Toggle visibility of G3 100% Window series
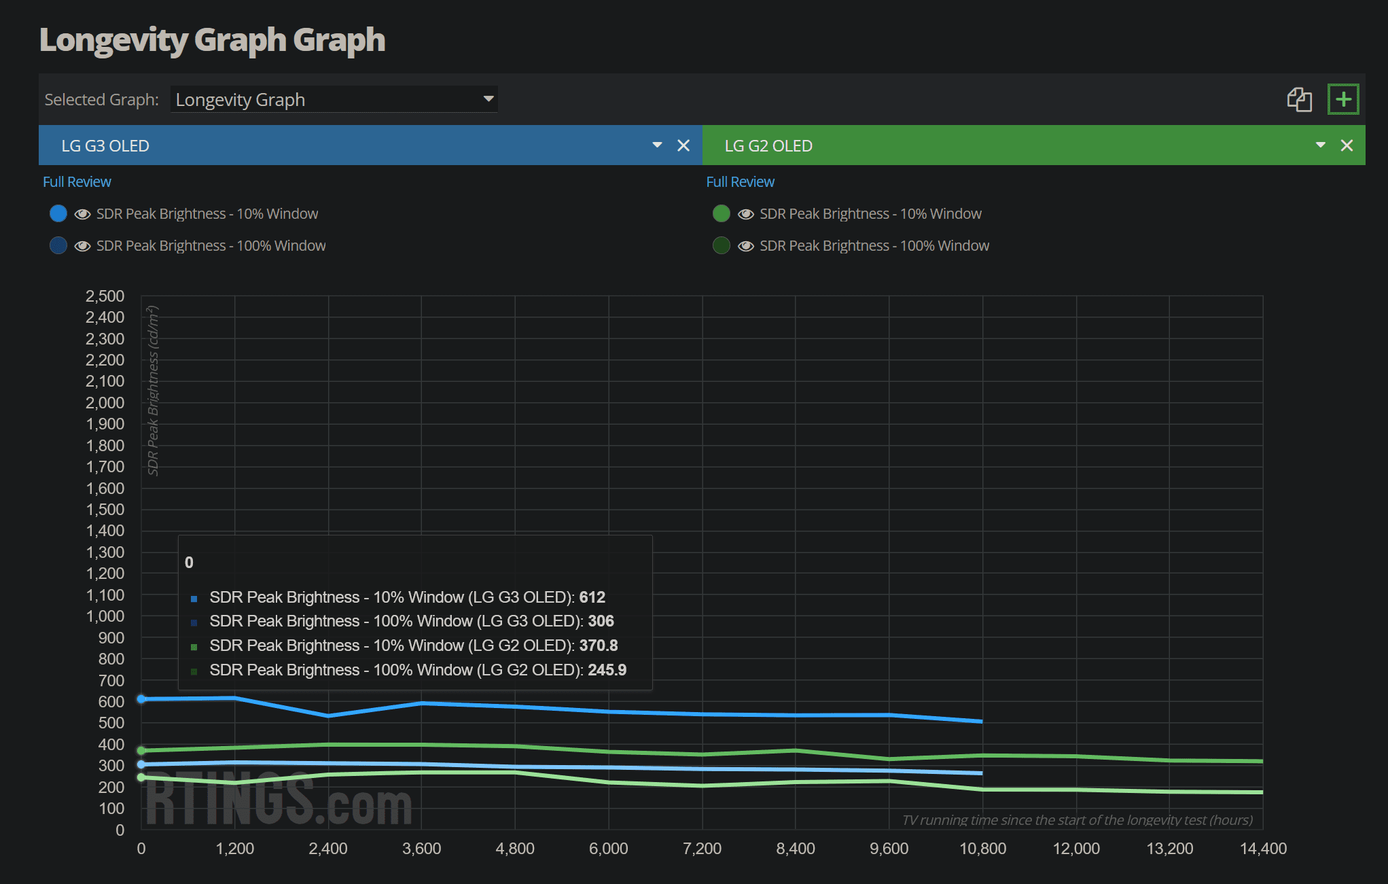The height and width of the screenshot is (884, 1388). (x=83, y=246)
